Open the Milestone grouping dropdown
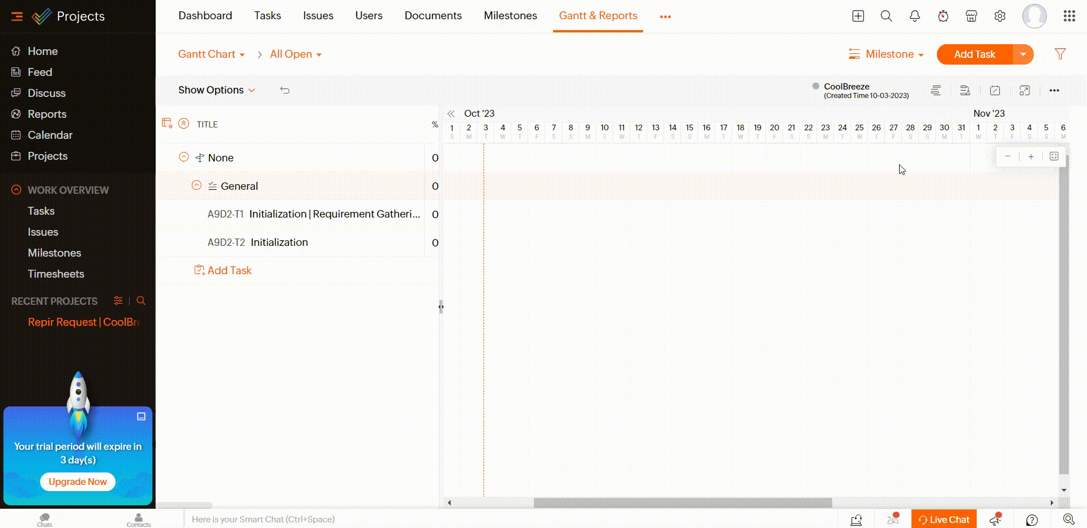 click(886, 54)
